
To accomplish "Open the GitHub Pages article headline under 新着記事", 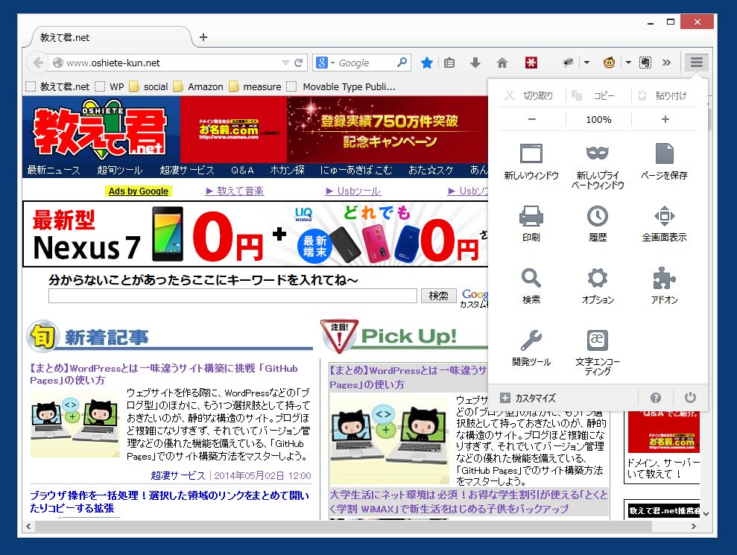I will (163, 374).
